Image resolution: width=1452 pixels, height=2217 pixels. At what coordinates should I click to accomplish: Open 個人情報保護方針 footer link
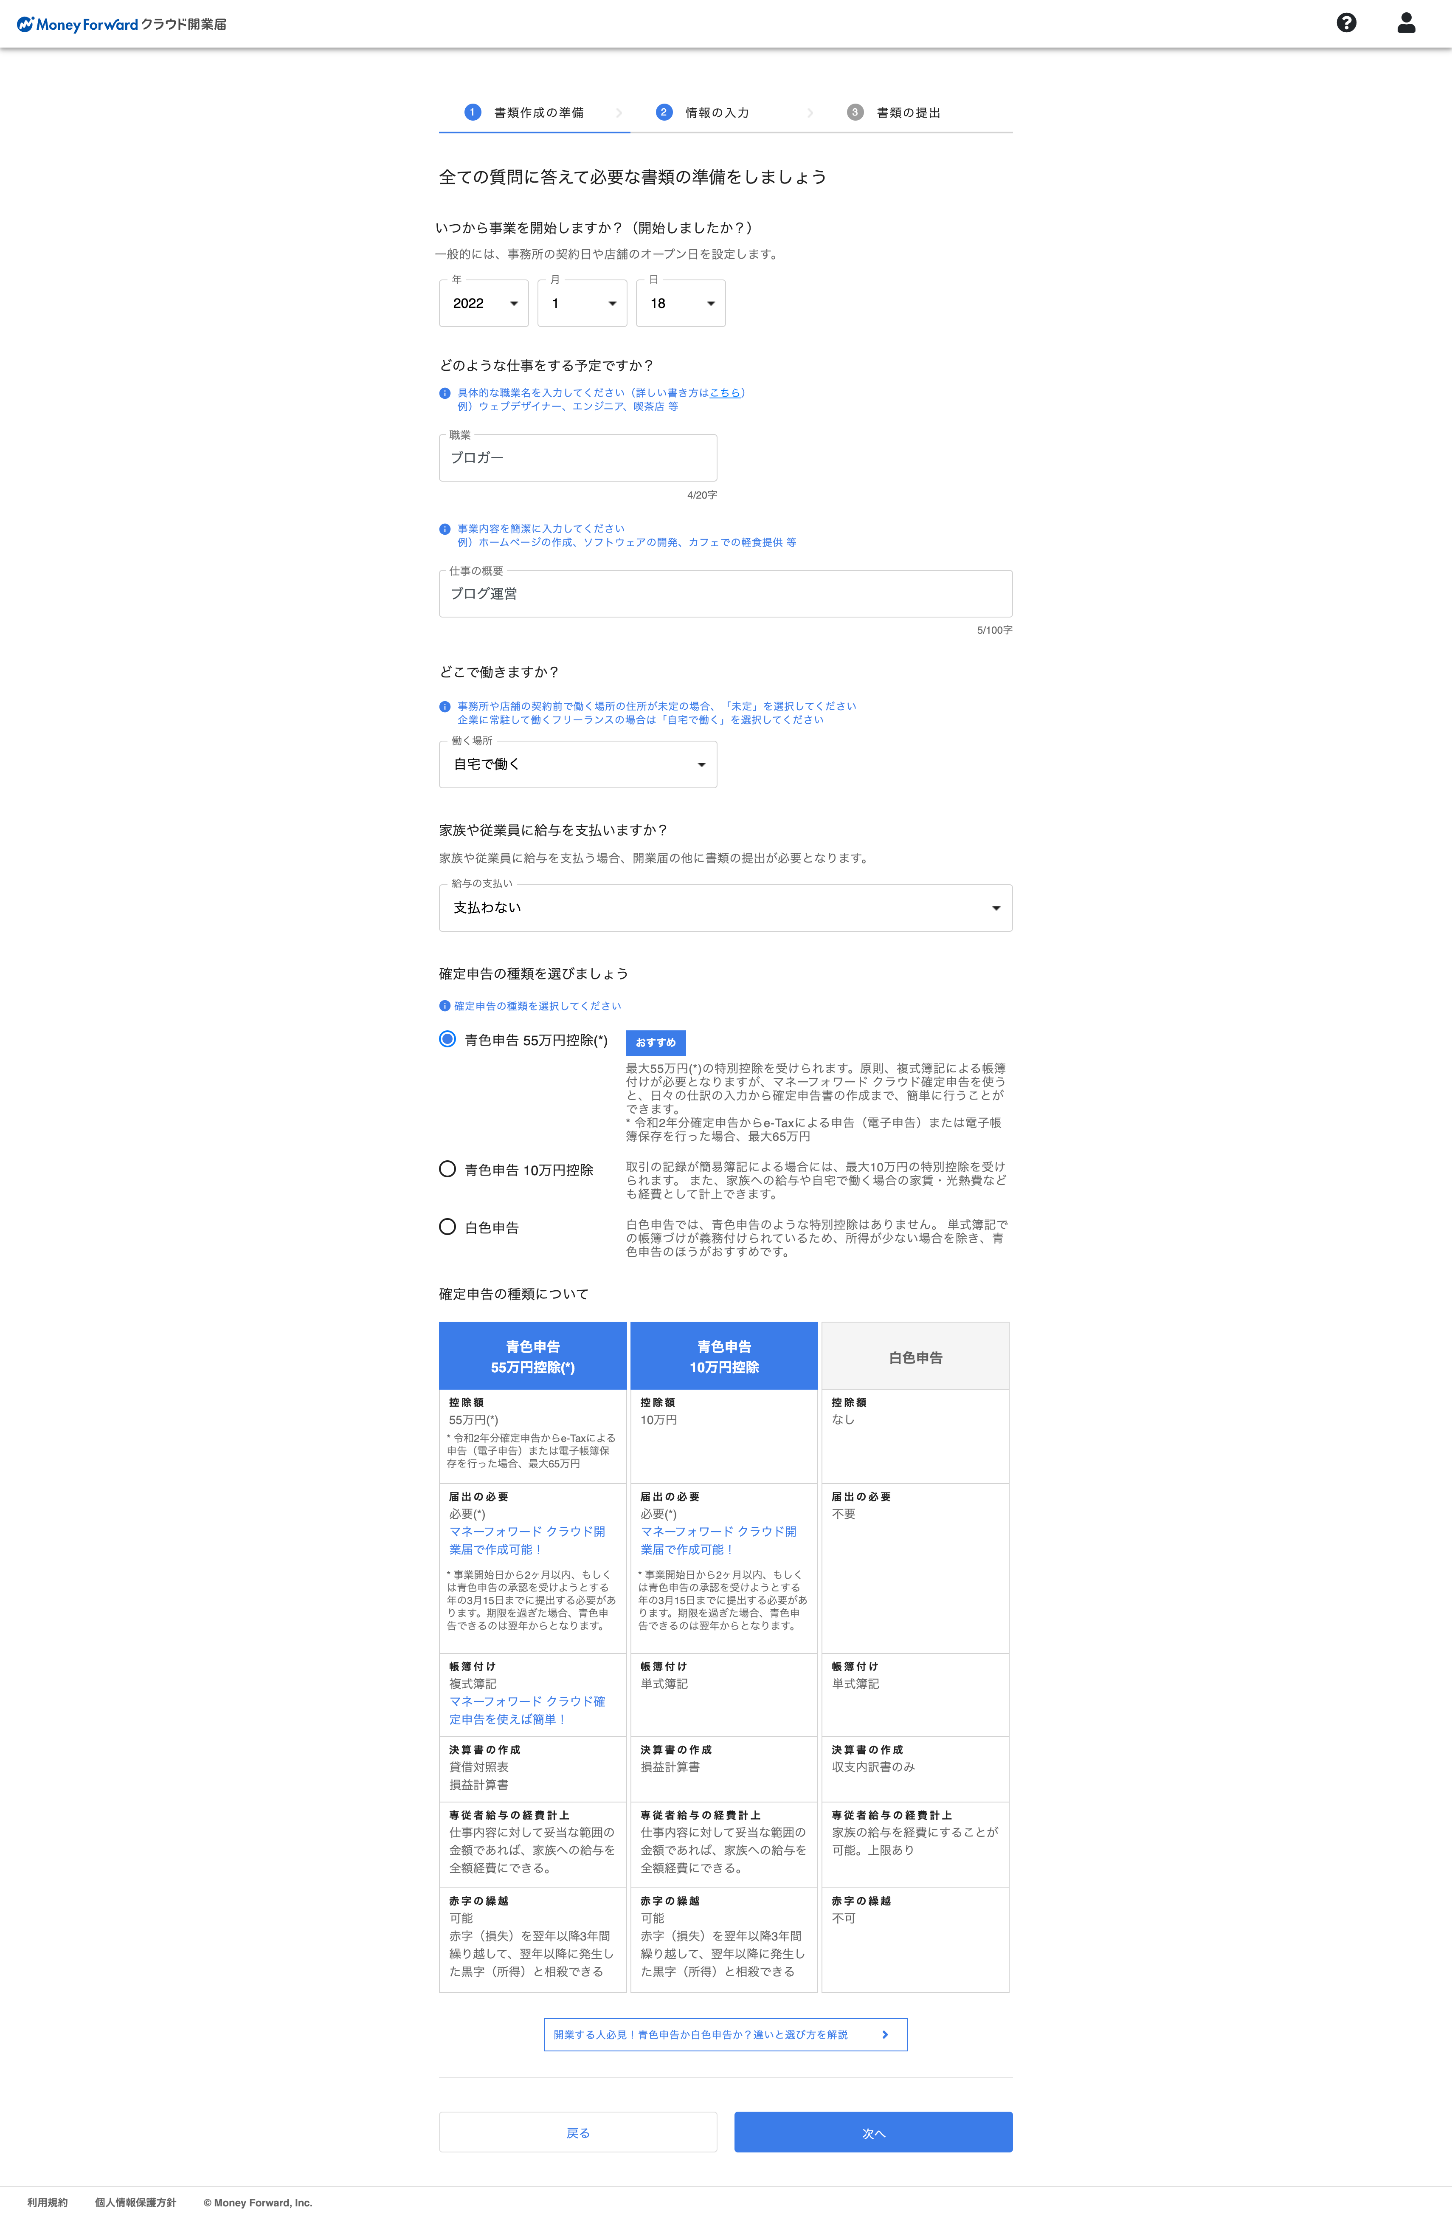tap(135, 2202)
